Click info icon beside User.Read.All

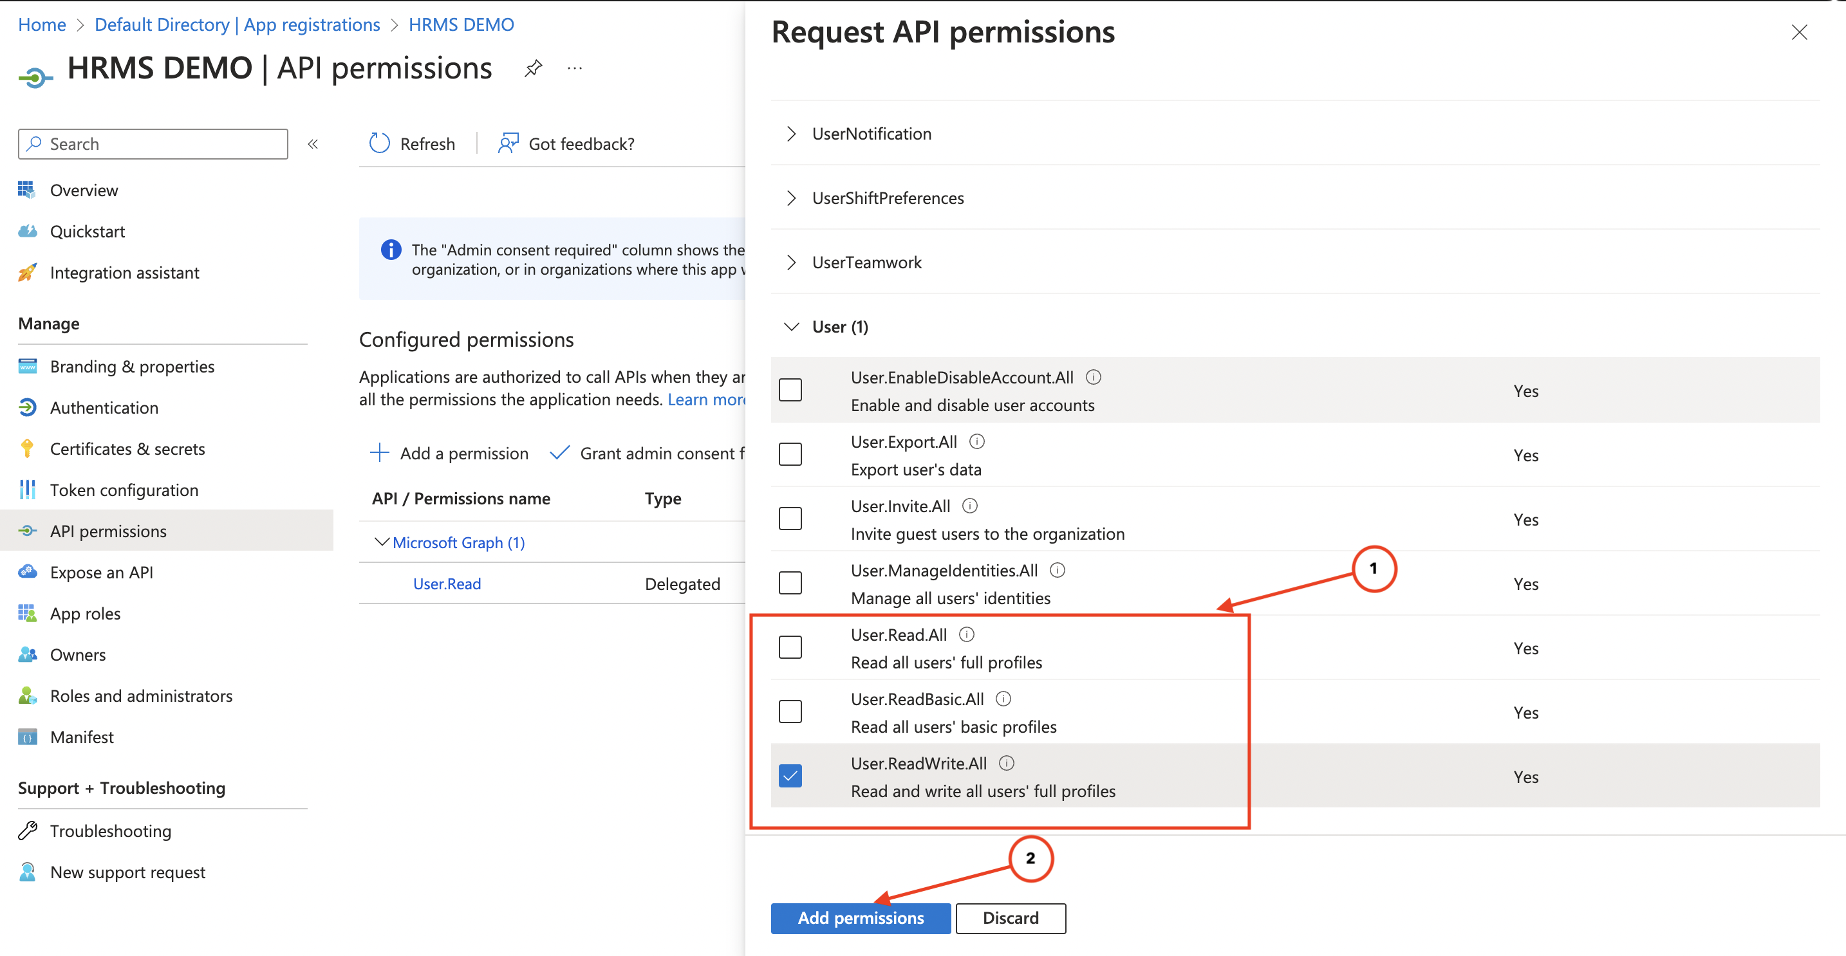tap(966, 634)
